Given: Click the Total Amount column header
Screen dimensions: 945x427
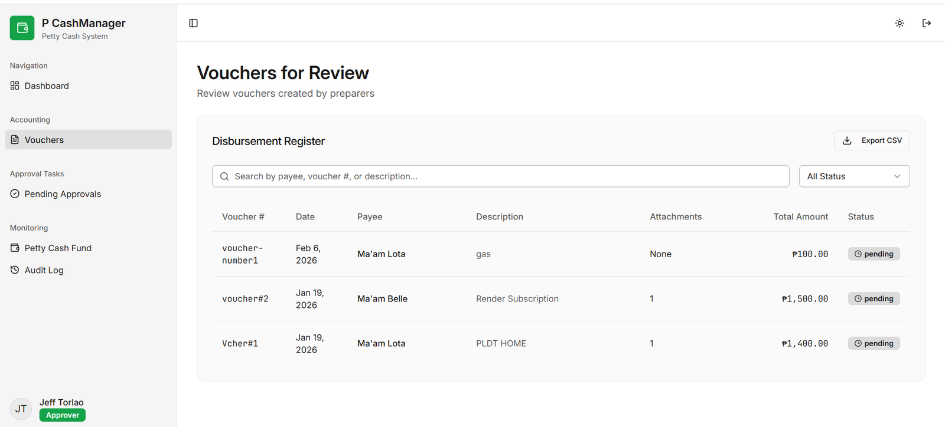Looking at the screenshot, I should [x=800, y=217].
